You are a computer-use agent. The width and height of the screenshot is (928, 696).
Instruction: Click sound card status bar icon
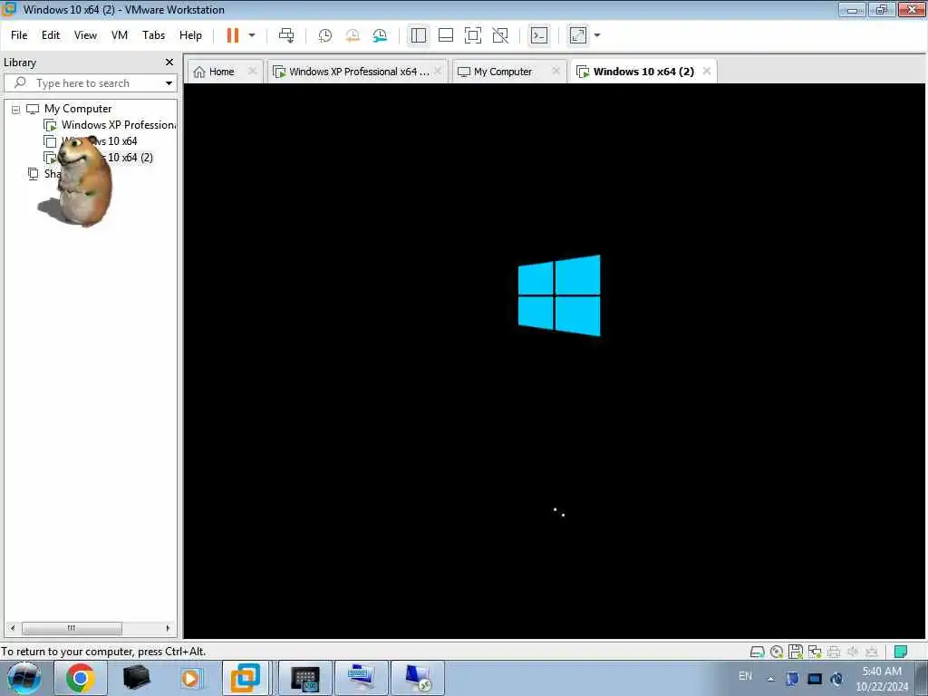click(x=853, y=652)
